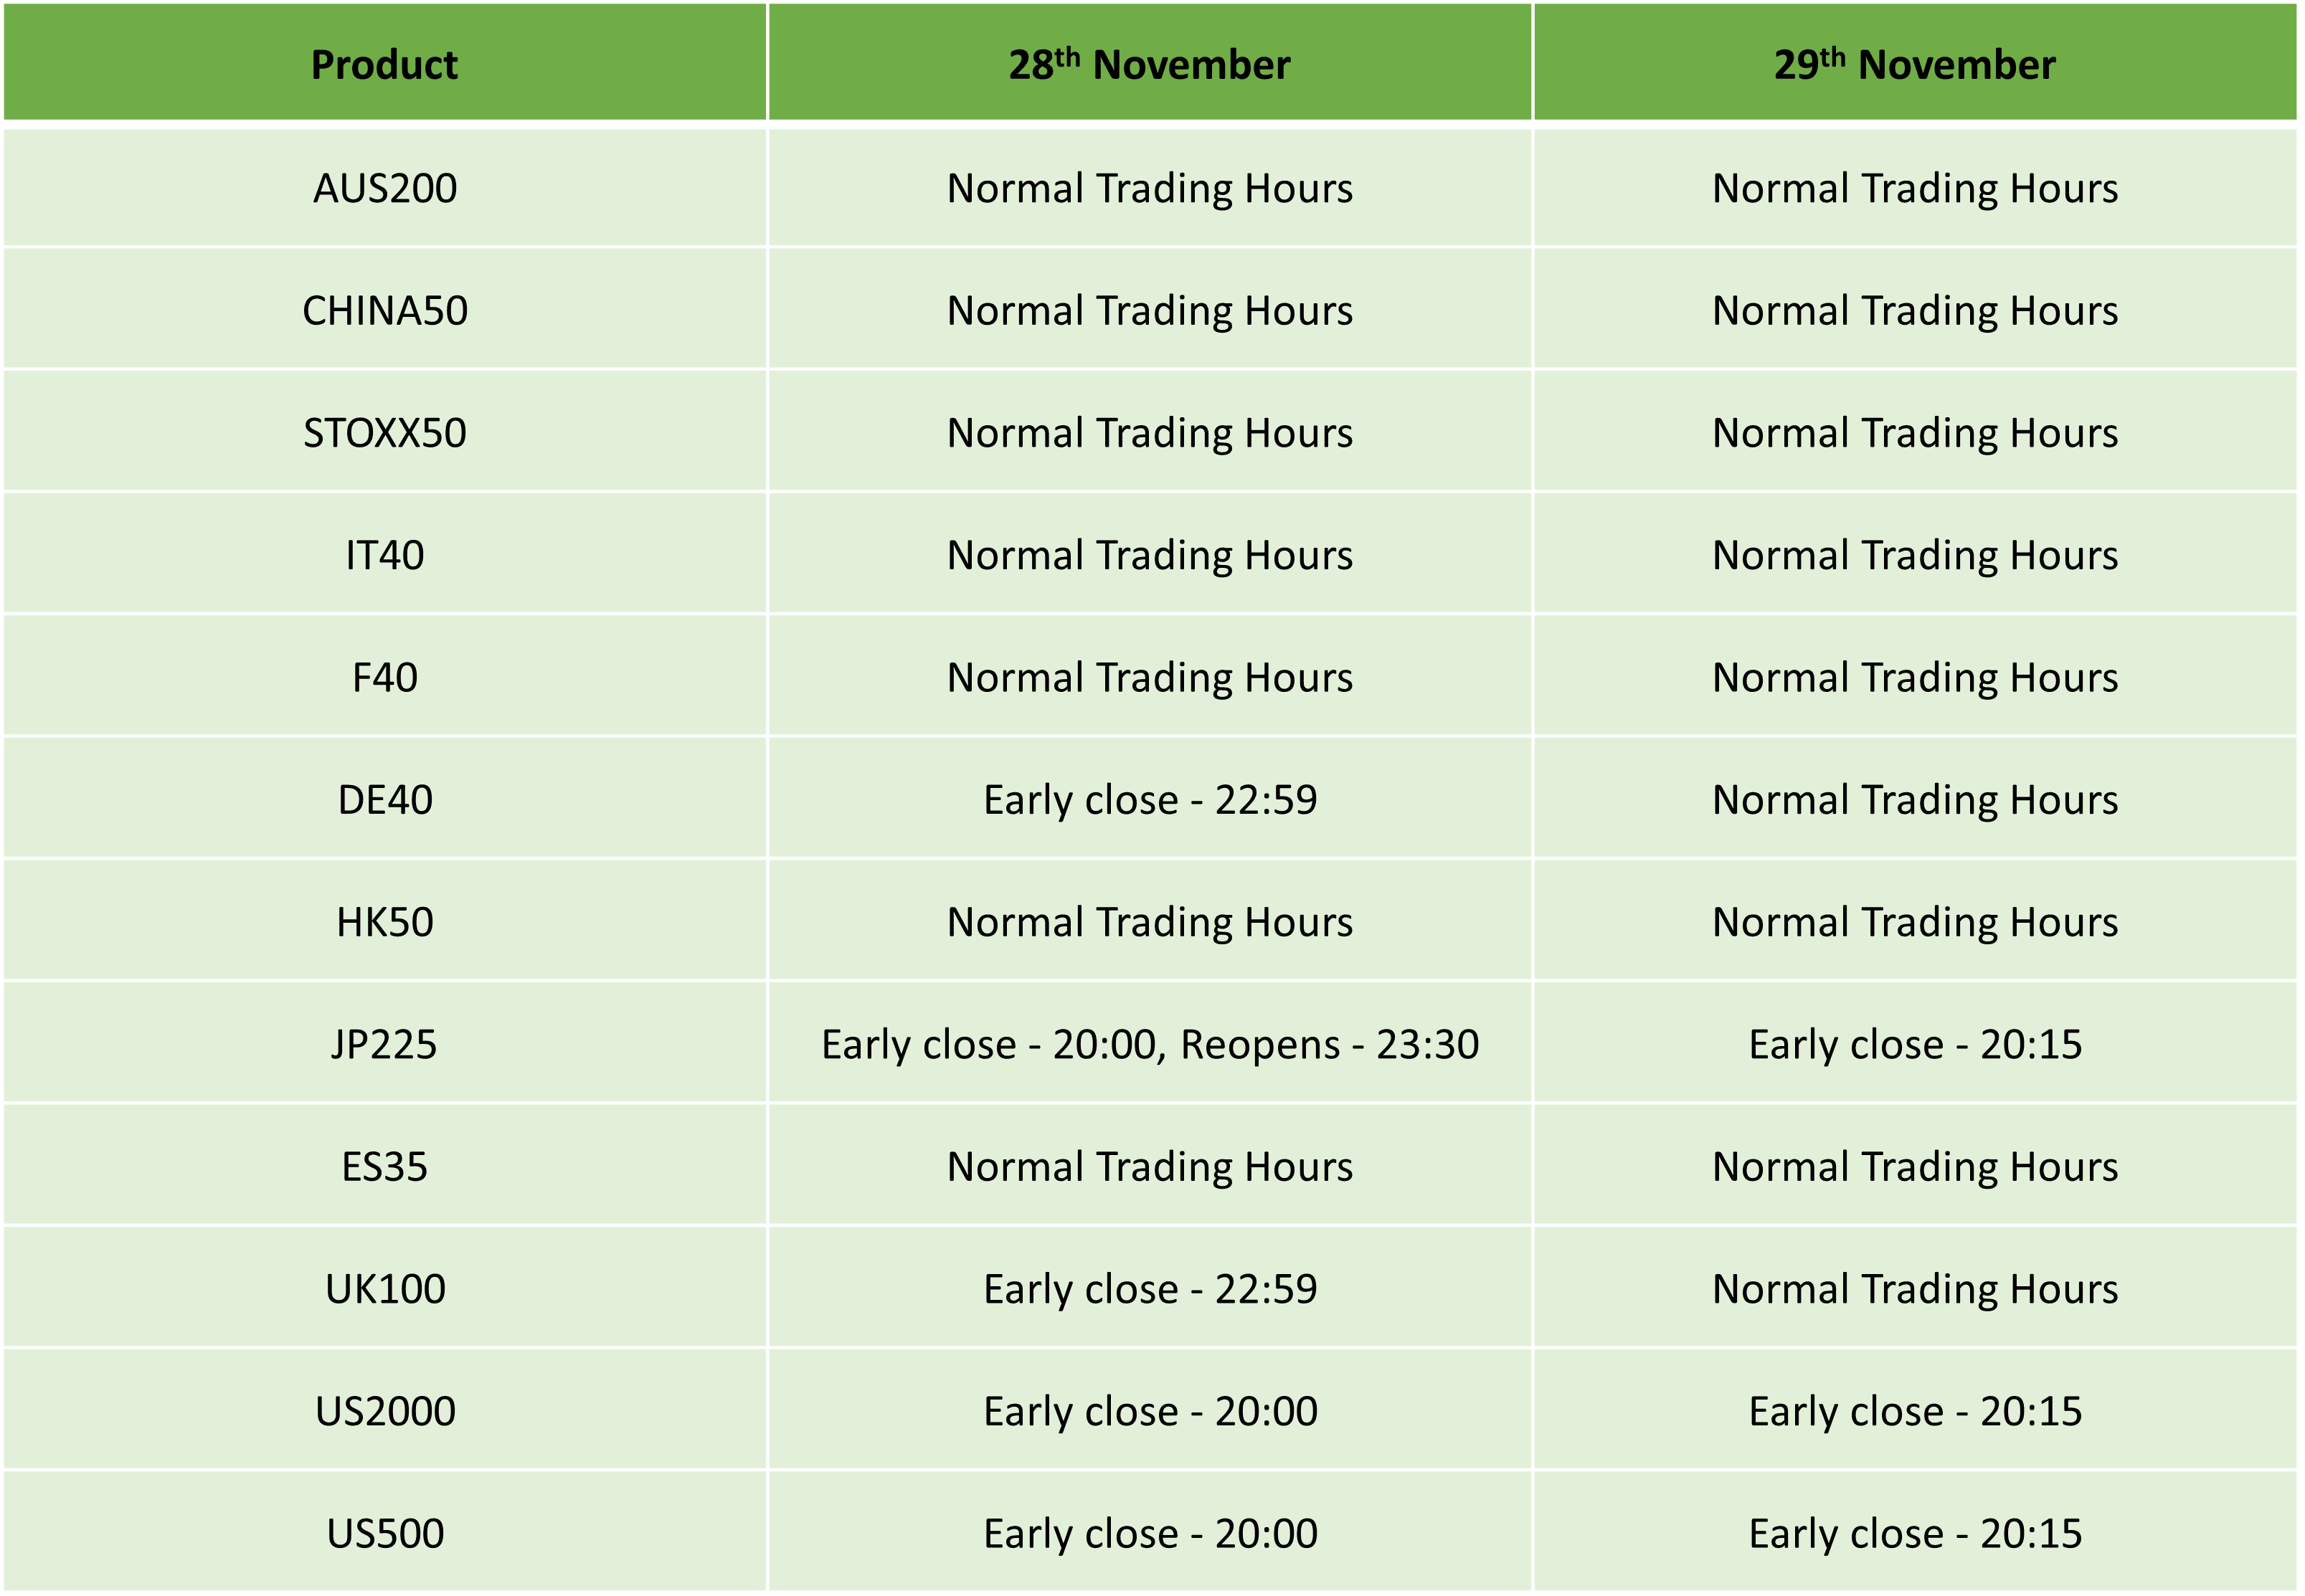Select the 28th November column header
The image size is (2305, 1596).
(x=1150, y=63)
